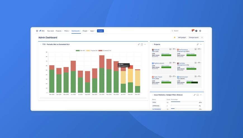Open Team Travel Web project link
This screenshot has height=138, width=243.
click(157, 78)
